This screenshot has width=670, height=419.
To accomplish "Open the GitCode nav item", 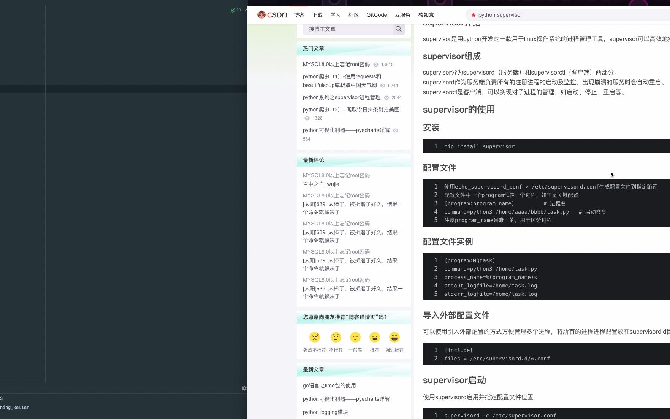I will [x=377, y=15].
